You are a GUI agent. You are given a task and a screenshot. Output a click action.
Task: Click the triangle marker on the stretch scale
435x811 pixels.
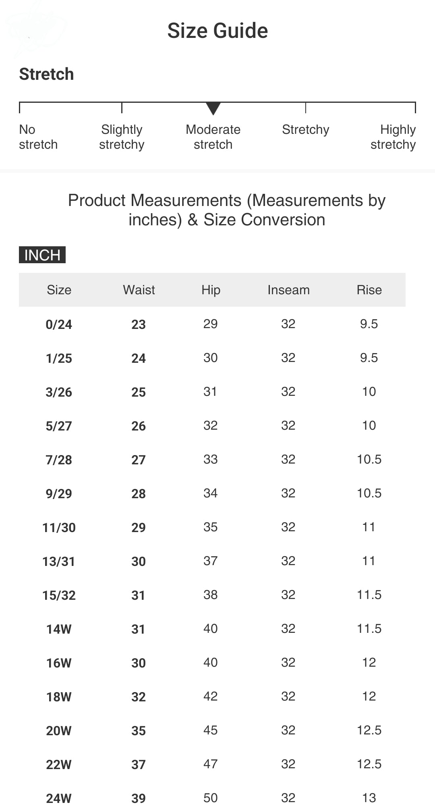(x=213, y=108)
